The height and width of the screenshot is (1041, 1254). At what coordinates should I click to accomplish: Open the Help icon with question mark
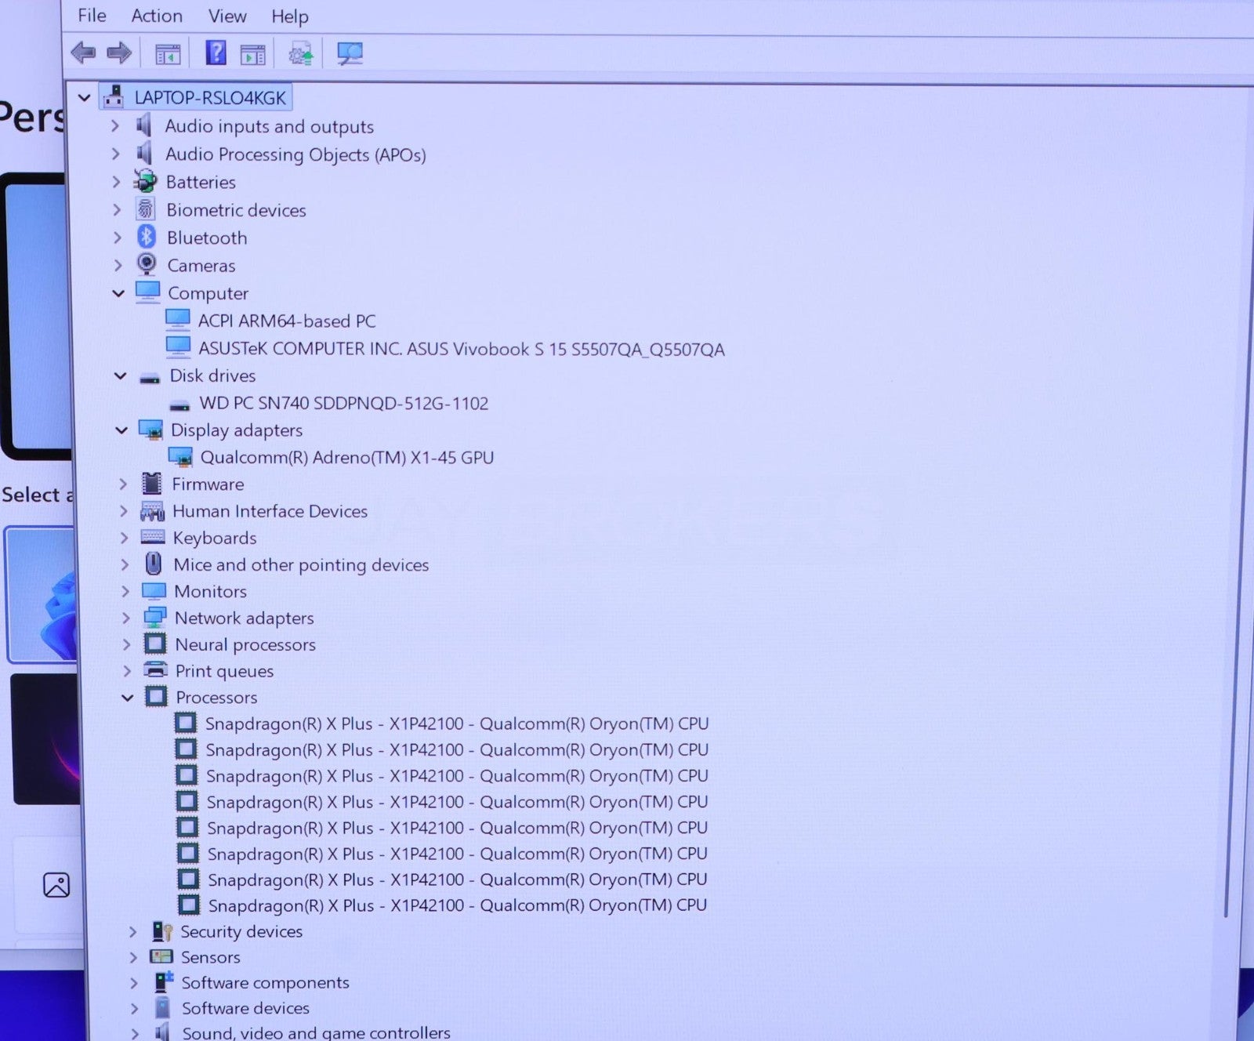pos(216,53)
